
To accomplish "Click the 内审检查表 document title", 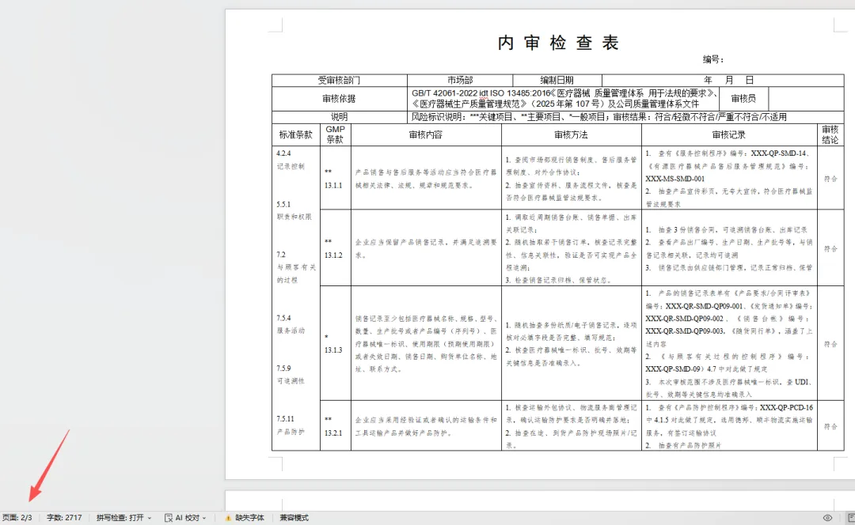I will click(558, 43).
